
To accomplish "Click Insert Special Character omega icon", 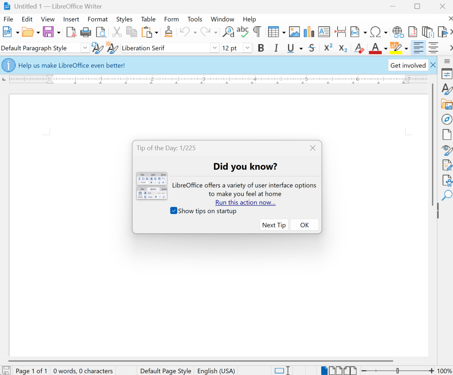I will (375, 32).
